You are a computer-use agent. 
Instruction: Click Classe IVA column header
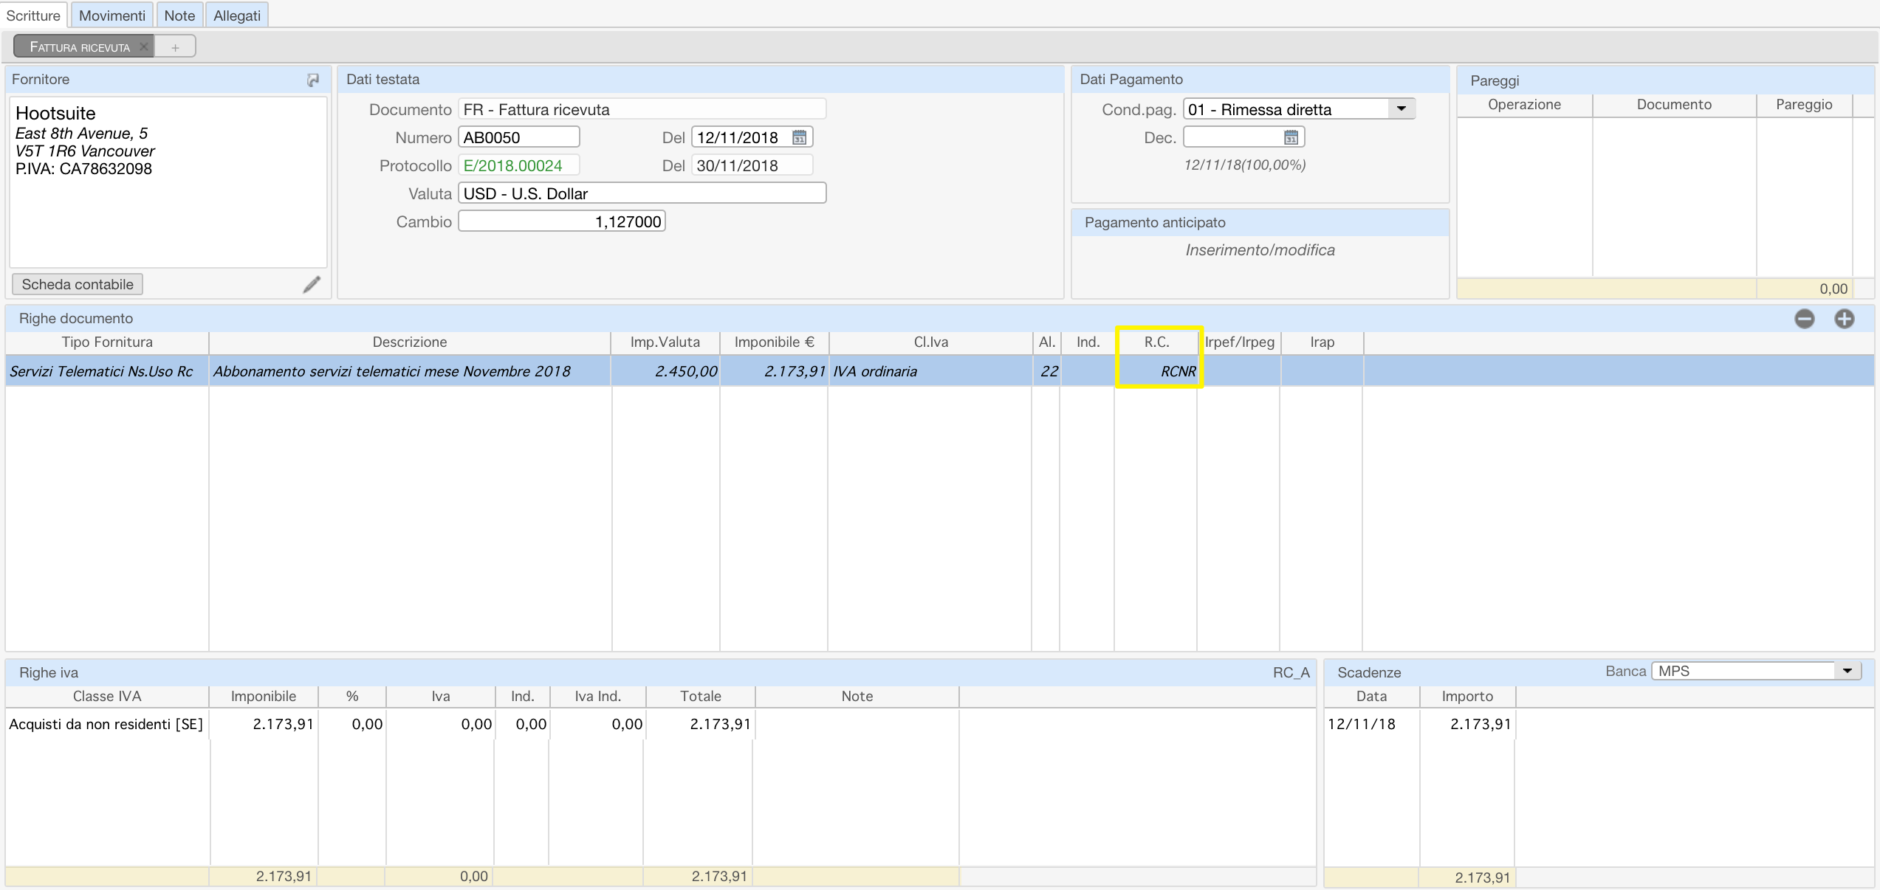[107, 697]
